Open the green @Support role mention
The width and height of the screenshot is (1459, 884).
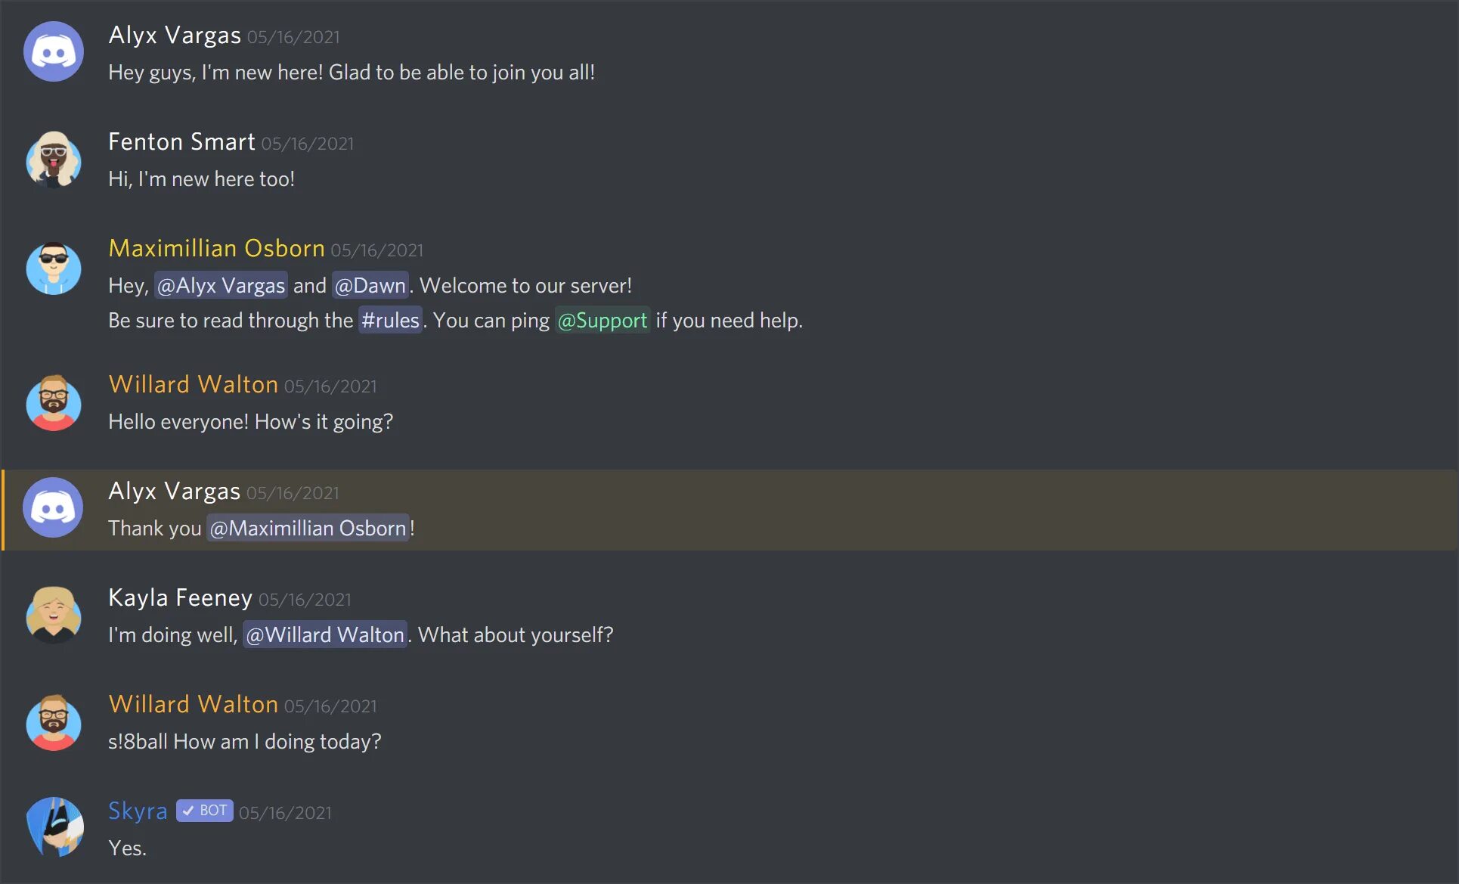pyautogui.click(x=602, y=320)
